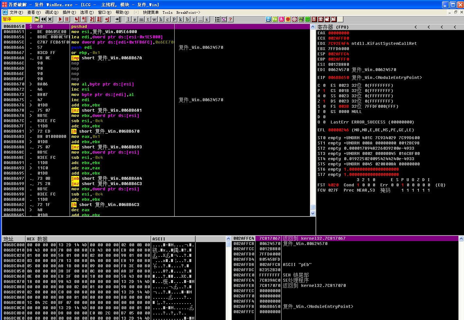The image size is (464, 320).
Task: Click the red circle on yellow icon
Action: [x=288, y=19]
